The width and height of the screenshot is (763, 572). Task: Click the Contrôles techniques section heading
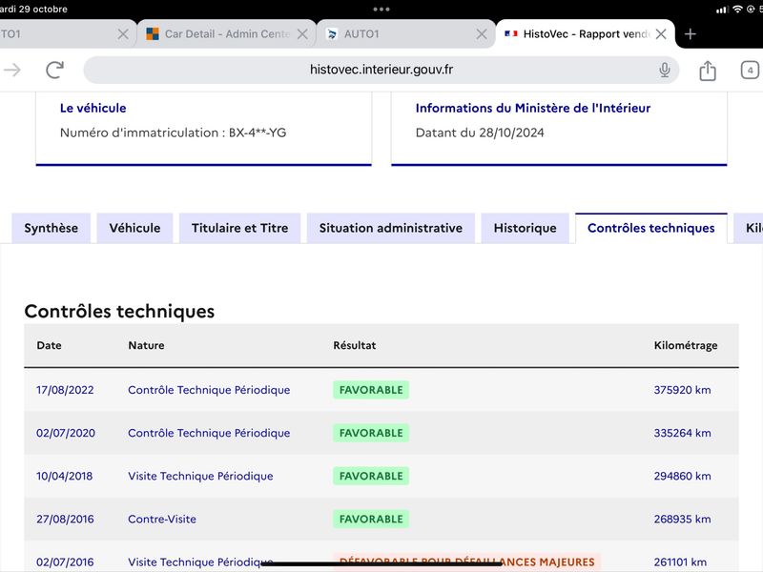coord(119,312)
